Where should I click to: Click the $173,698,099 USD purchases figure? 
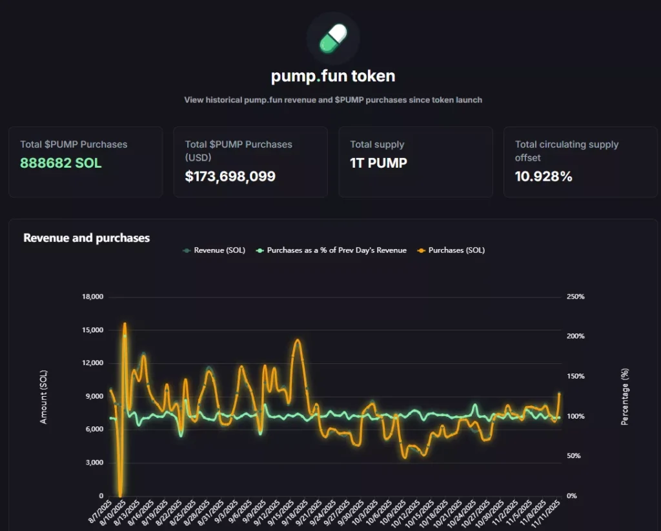pyautogui.click(x=230, y=176)
